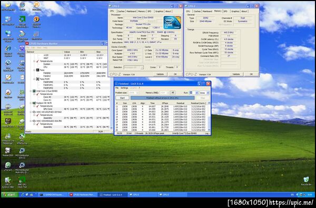Screen dimensions: 316x208
Task: Open the yellow folder desktop icon
Action: [8, 6]
